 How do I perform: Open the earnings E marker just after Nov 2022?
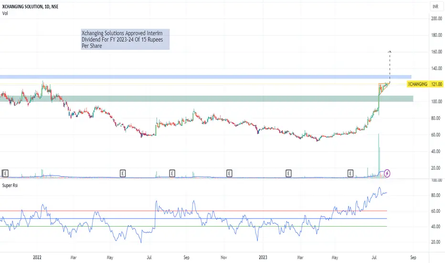(229, 173)
